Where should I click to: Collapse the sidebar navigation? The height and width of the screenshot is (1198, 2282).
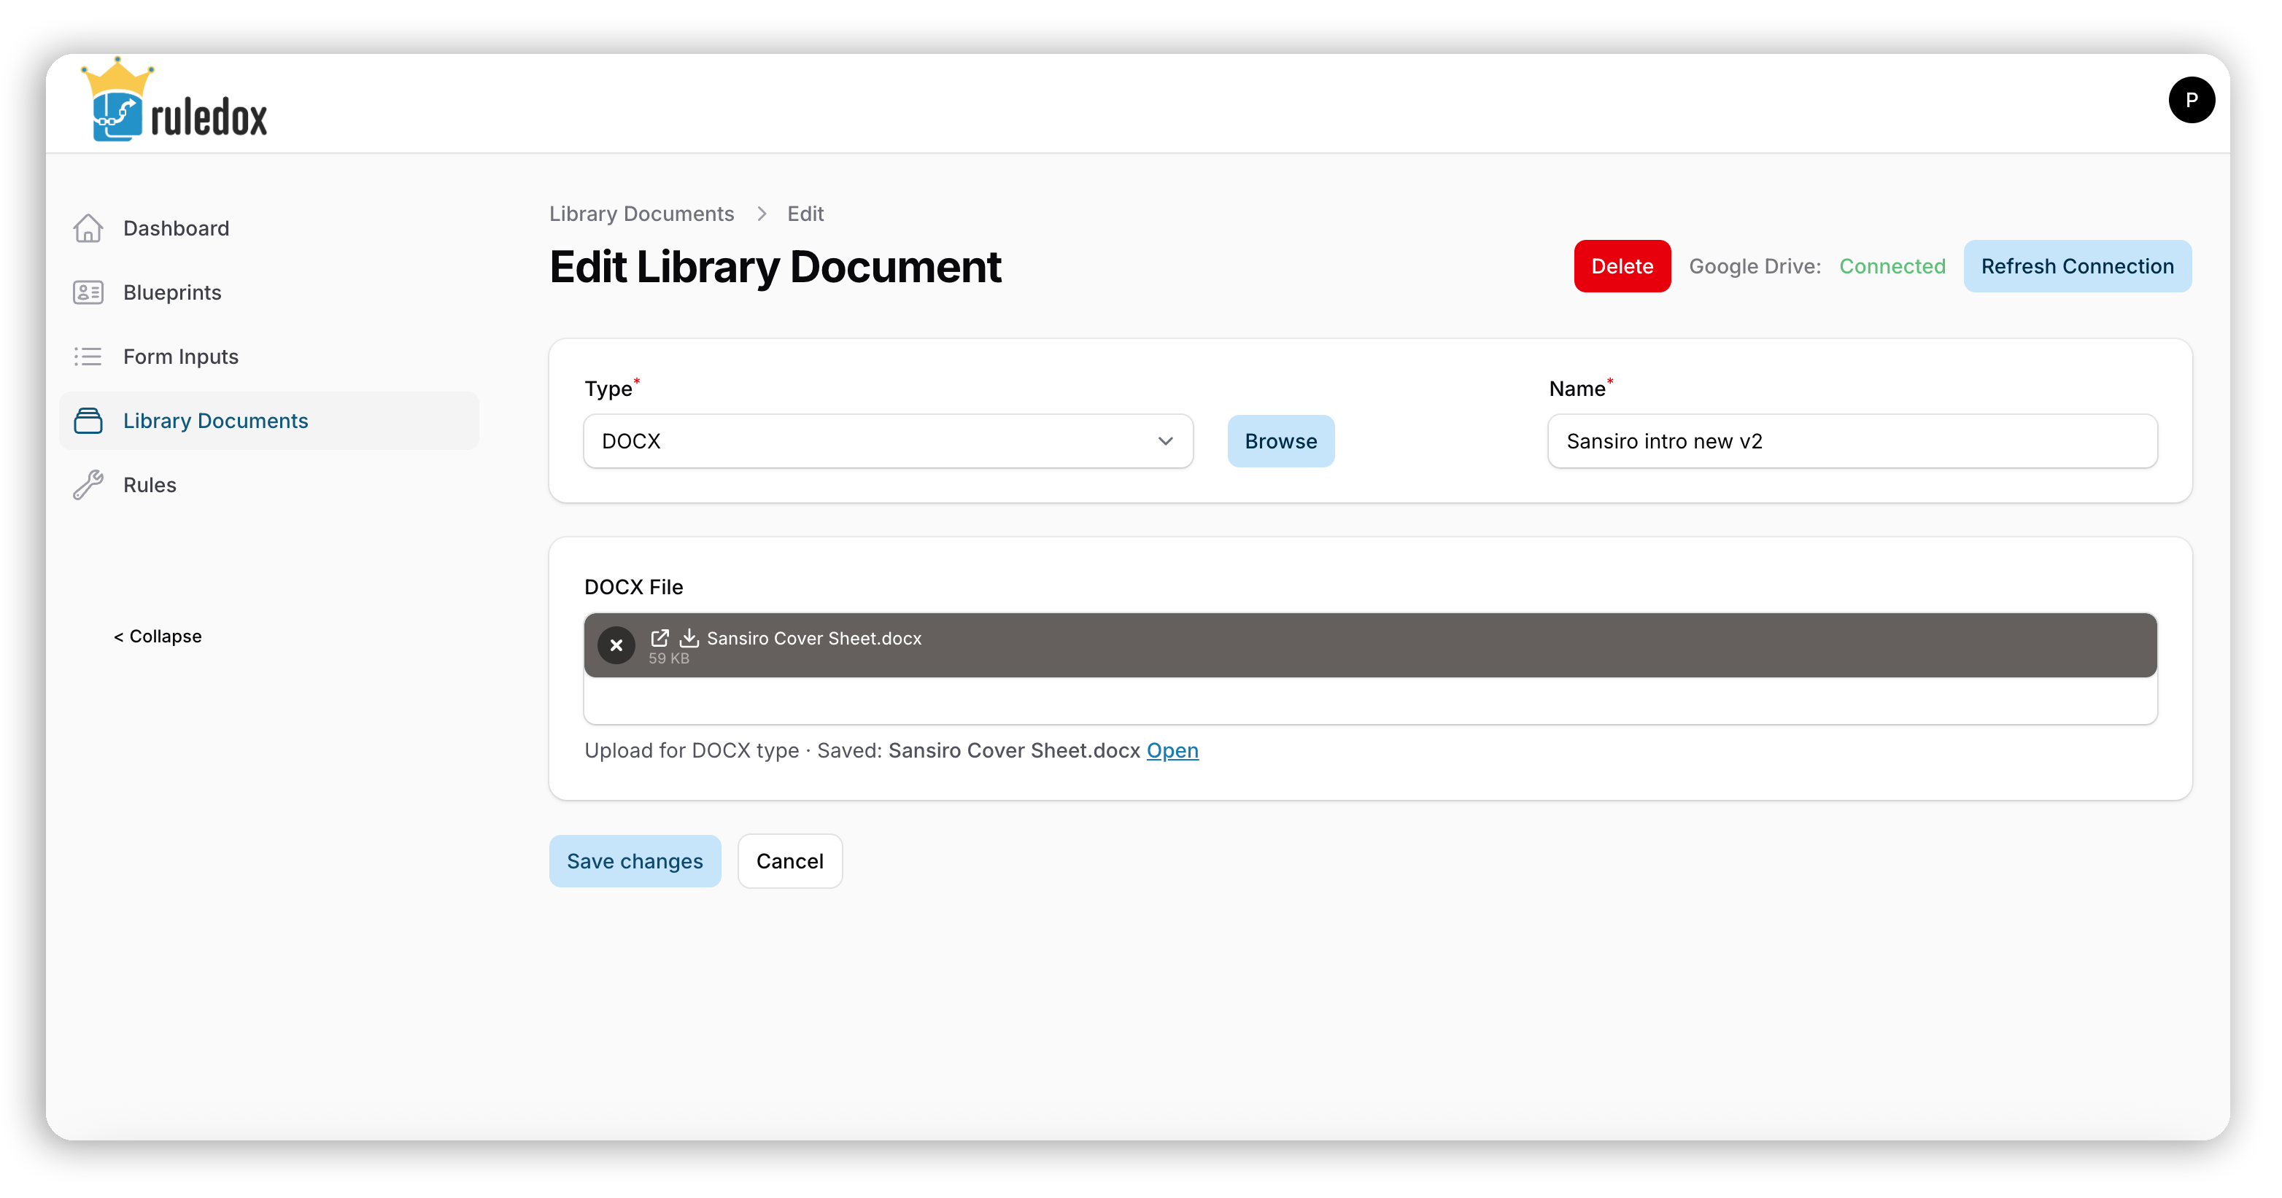tap(158, 637)
